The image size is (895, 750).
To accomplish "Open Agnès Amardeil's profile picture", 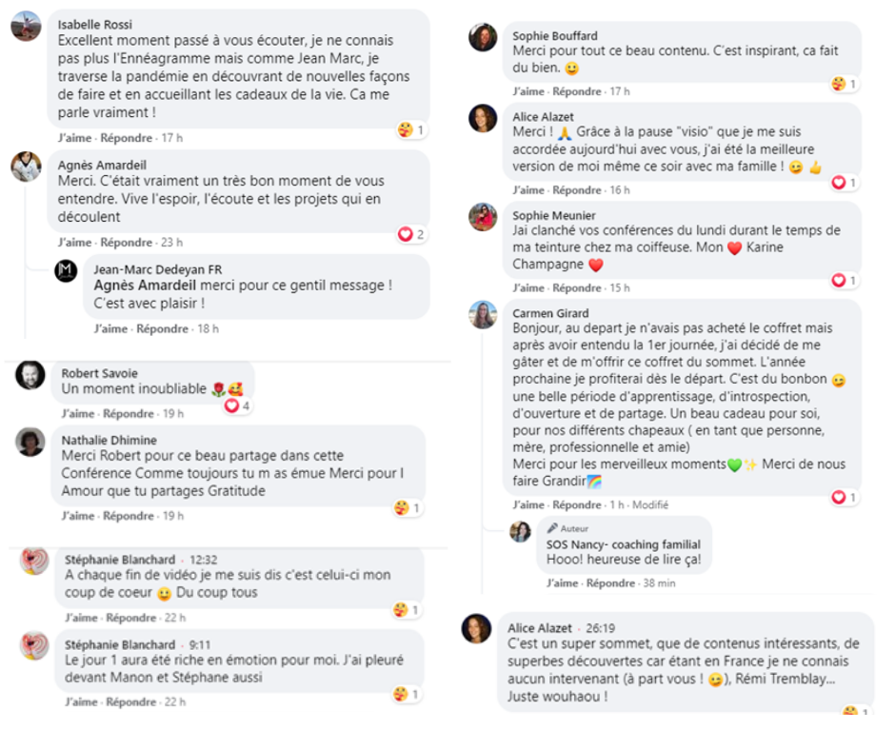I will click(25, 167).
